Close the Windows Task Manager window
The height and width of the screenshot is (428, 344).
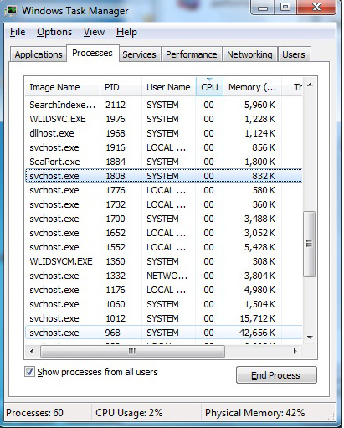pos(316,8)
